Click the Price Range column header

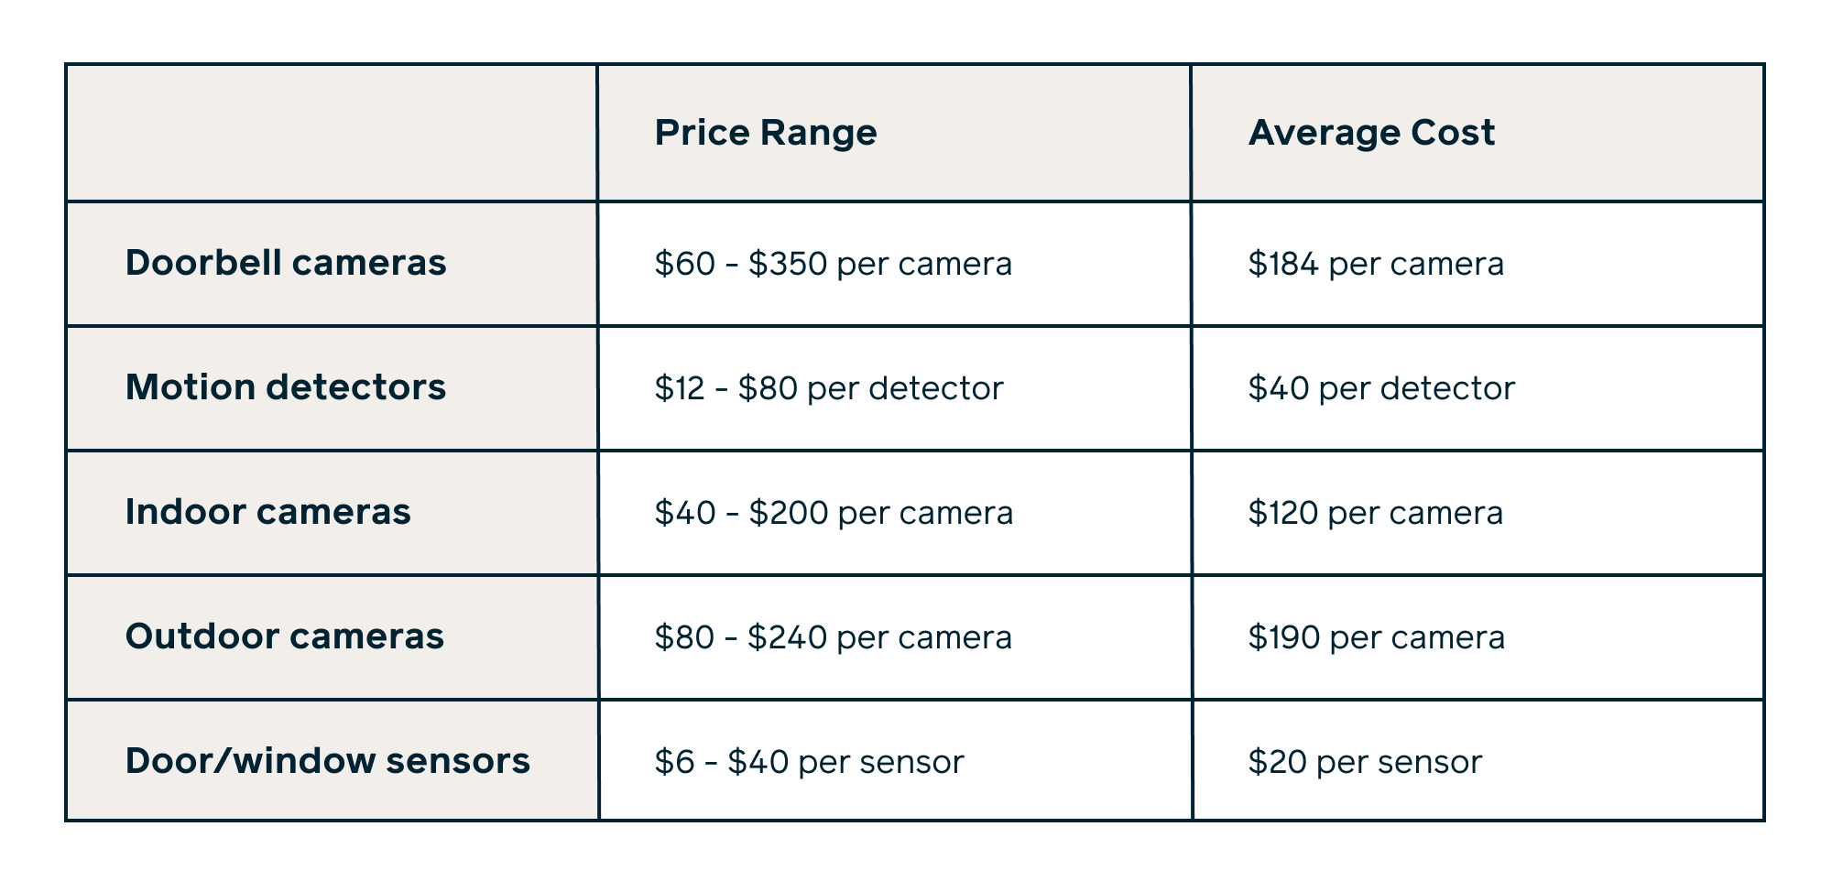coord(766,134)
